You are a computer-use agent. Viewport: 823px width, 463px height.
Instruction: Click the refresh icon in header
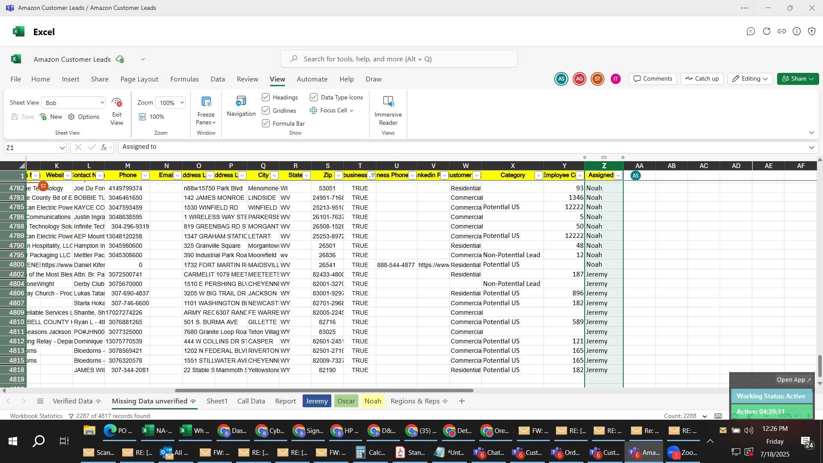click(766, 31)
